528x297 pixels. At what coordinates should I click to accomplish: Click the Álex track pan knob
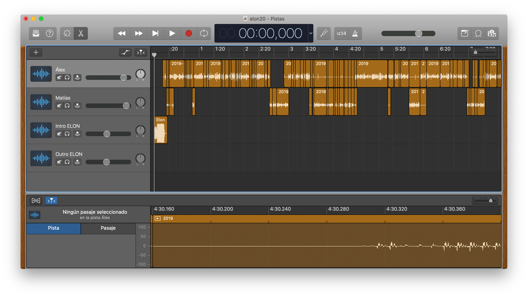pos(140,73)
